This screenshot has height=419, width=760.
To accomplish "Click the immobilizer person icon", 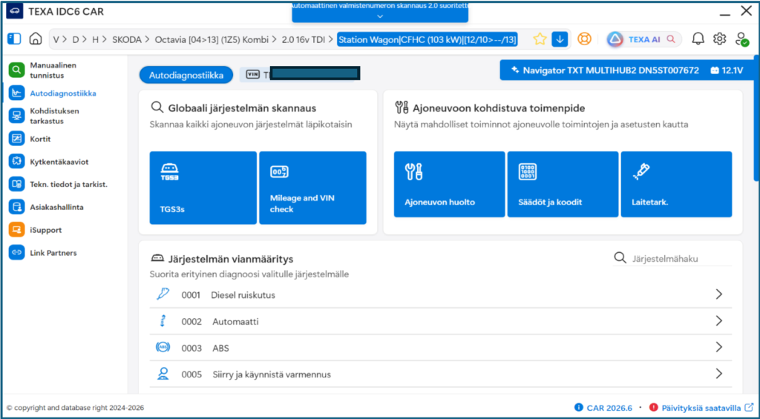I will (163, 374).
